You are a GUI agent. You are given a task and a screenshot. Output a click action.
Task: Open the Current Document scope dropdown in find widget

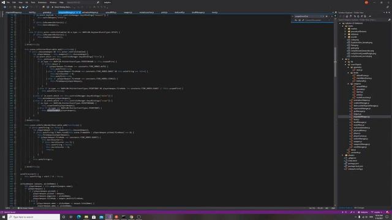[x=318, y=20]
